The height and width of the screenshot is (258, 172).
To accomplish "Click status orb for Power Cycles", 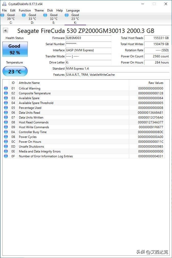I will pos(6,137).
